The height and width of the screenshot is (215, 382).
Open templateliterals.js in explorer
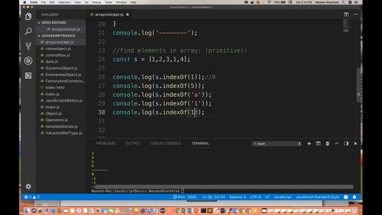(x=61, y=127)
